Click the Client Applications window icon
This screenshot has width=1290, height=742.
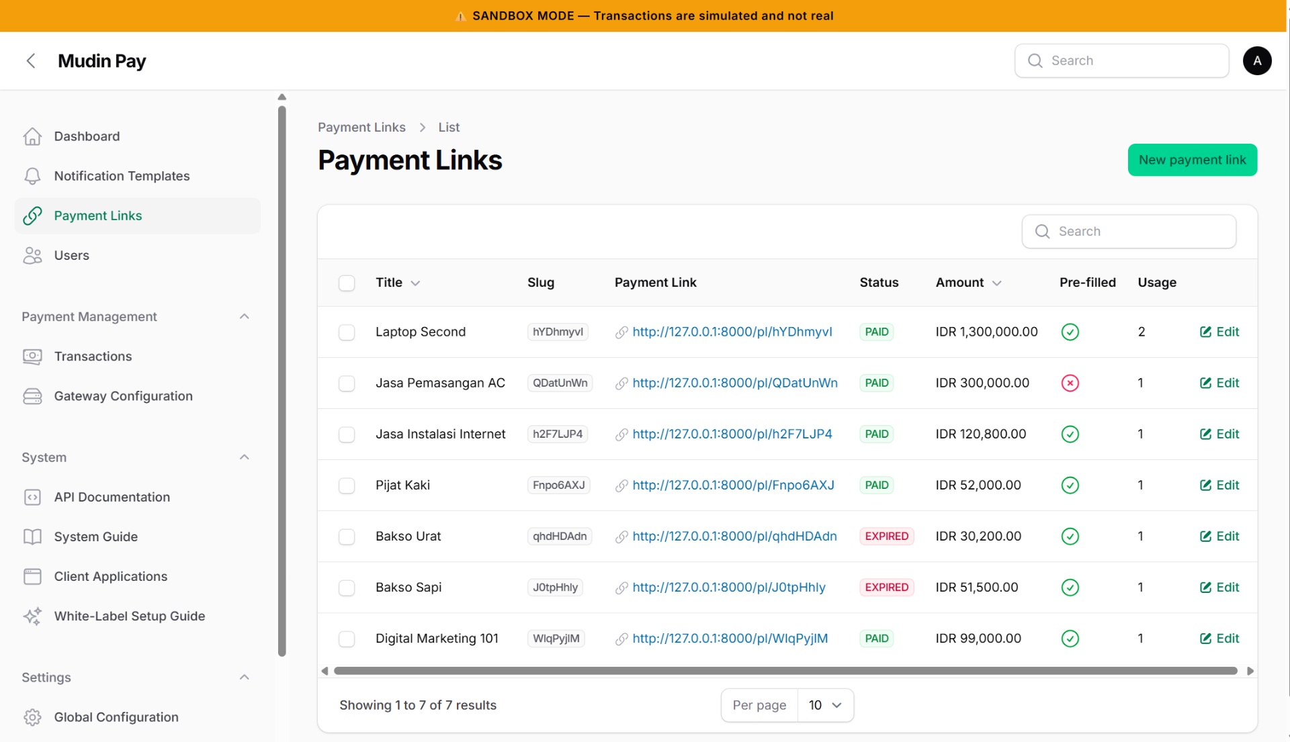[32, 576]
